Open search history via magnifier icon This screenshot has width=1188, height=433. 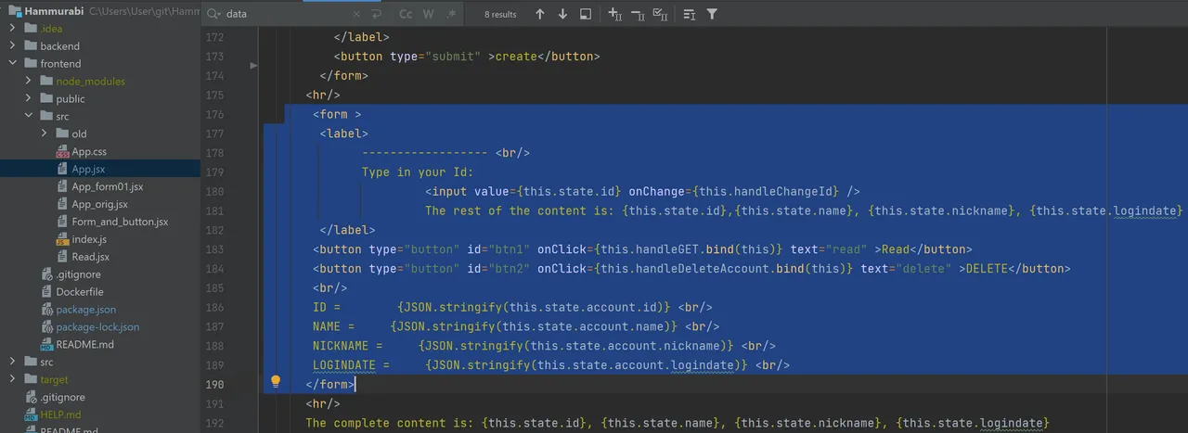(214, 14)
